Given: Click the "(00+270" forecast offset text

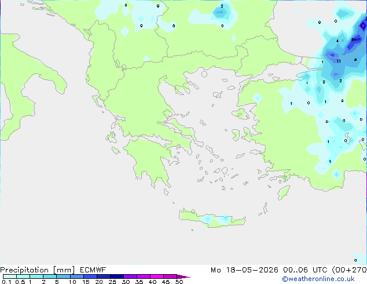Looking at the screenshot, I should coord(349,270).
